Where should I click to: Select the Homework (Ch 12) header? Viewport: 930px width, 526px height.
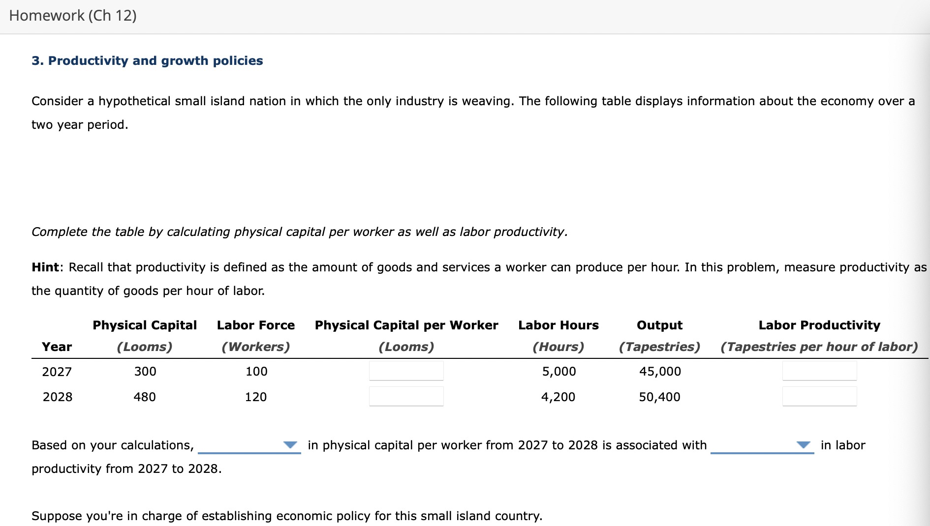click(x=73, y=15)
